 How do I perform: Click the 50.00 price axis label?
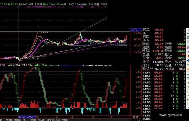coord(138,45)
